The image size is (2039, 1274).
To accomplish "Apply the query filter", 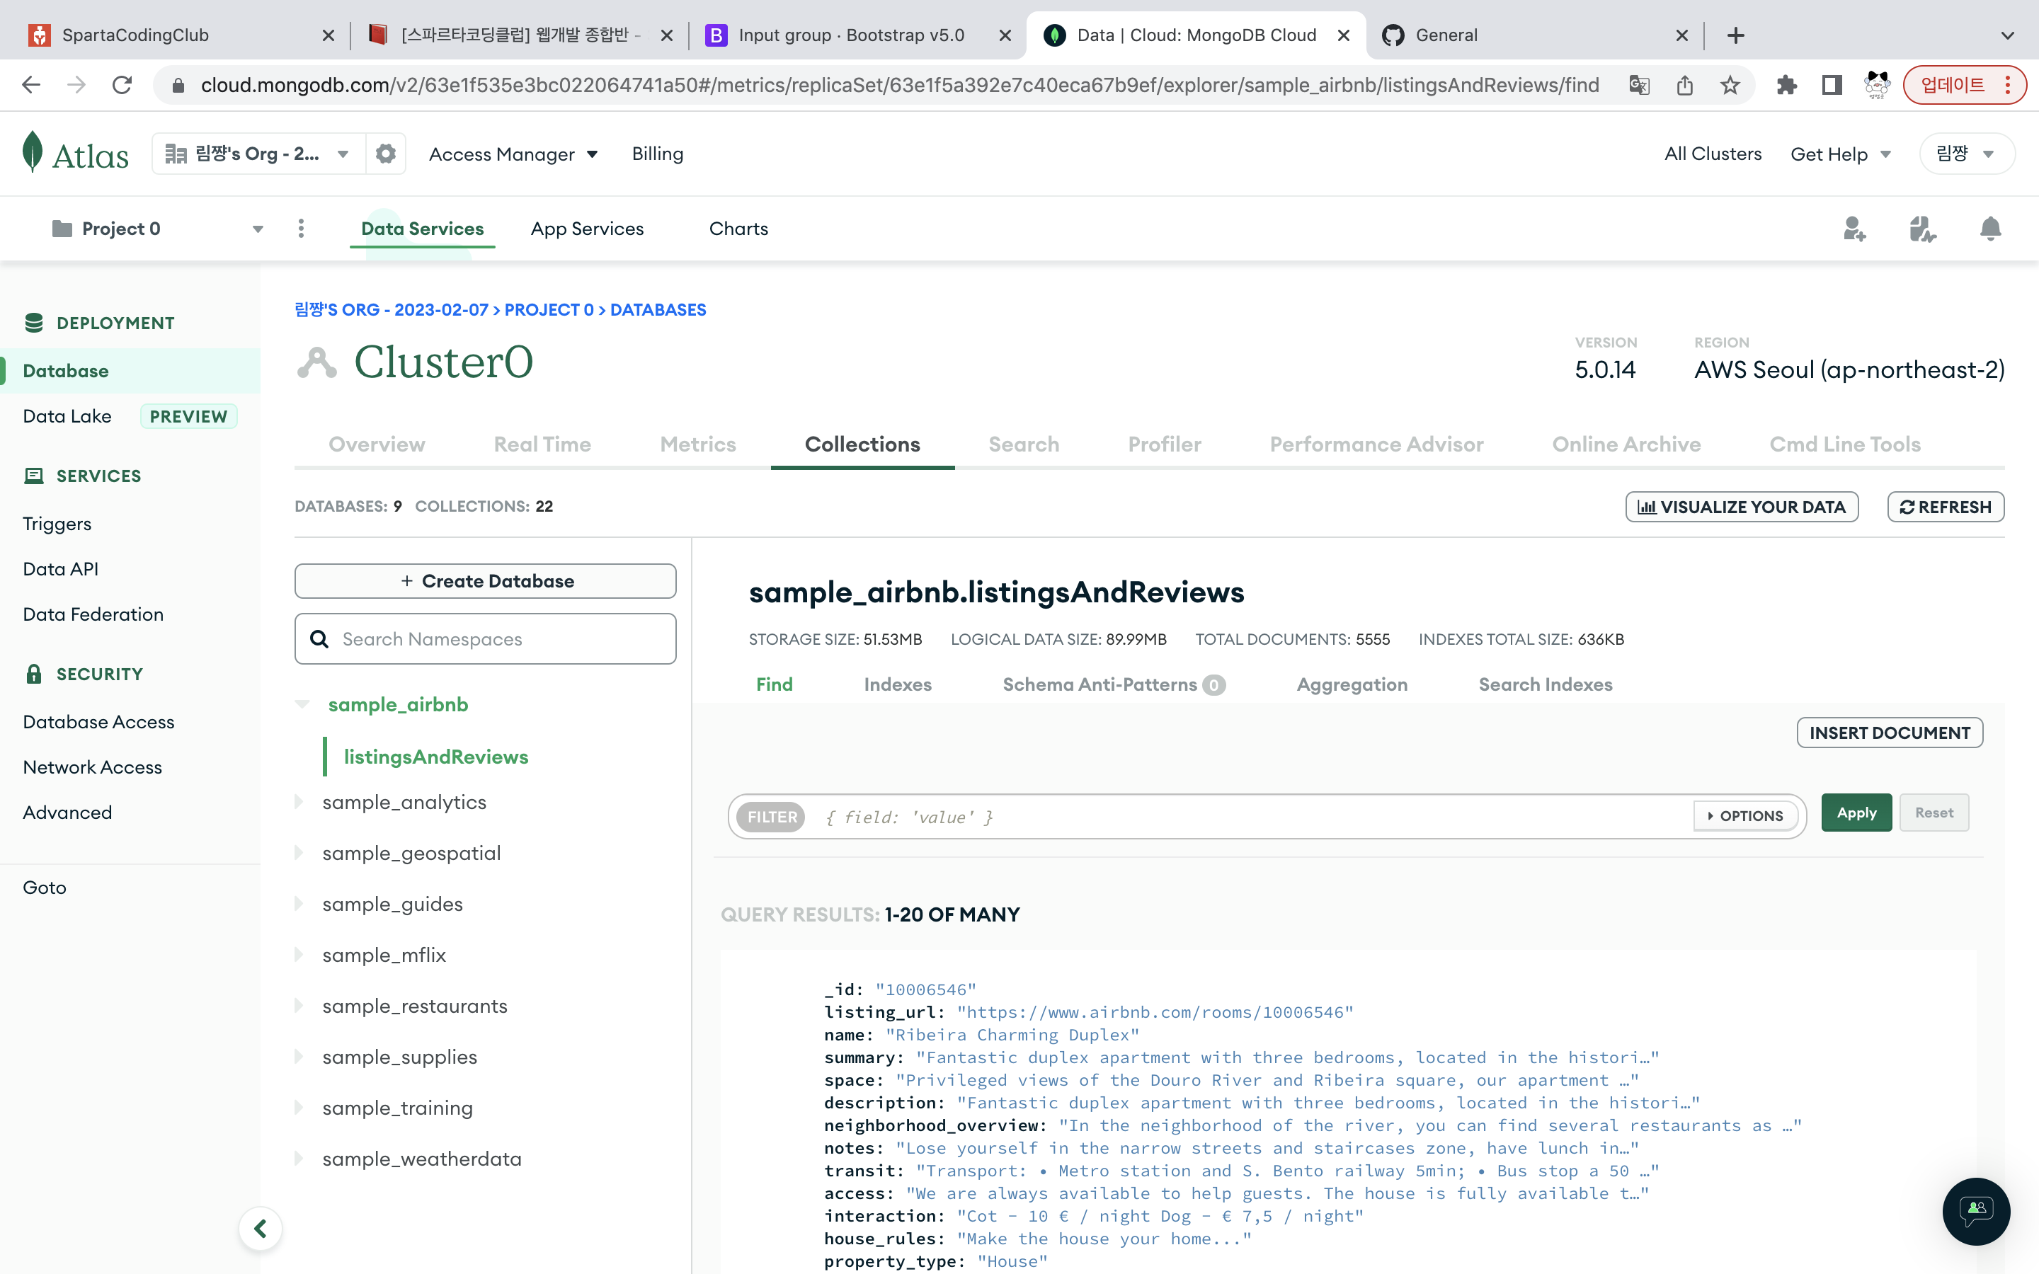I will 1856,813.
